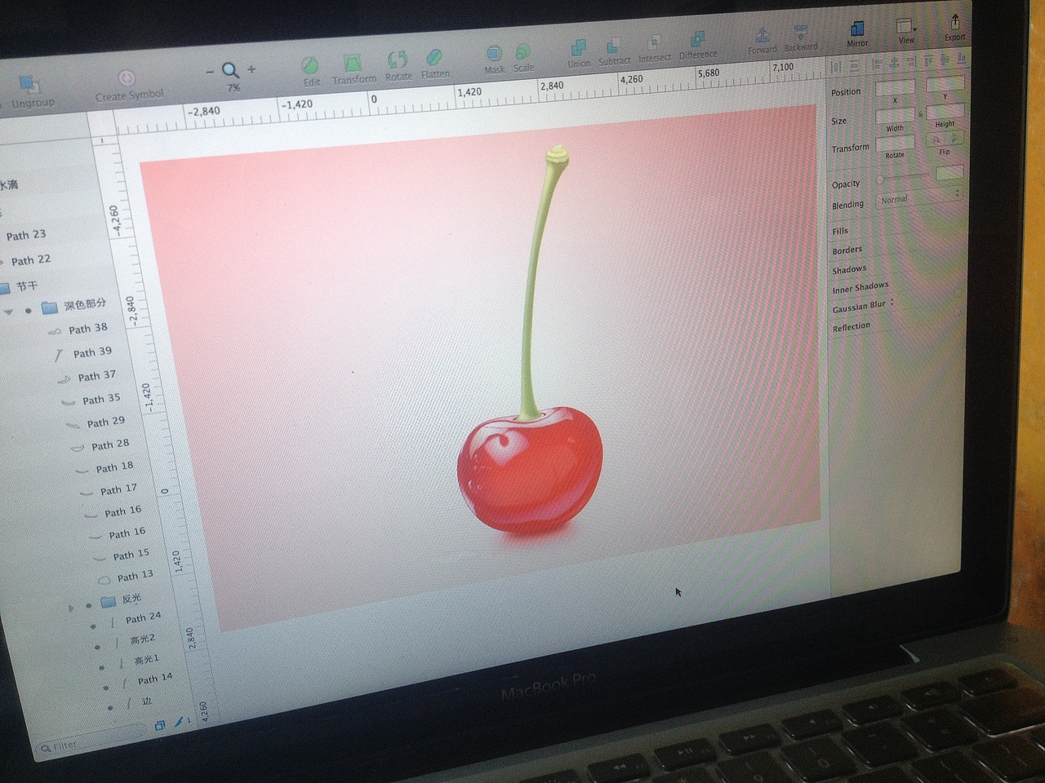Use the Mask tool
The height and width of the screenshot is (783, 1045).
coord(494,54)
